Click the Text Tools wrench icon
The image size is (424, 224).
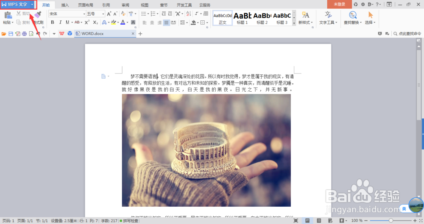click(328, 15)
